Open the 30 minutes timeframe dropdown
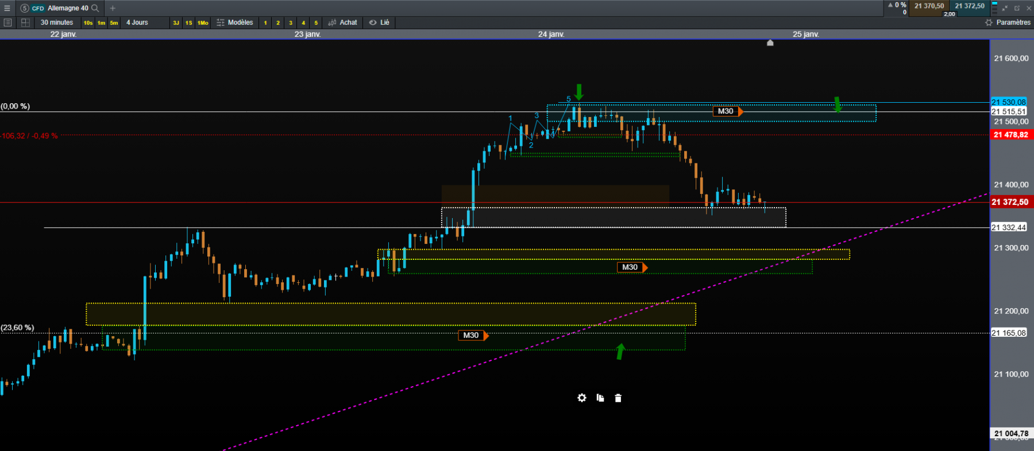This screenshot has width=1034, height=451. (57, 22)
